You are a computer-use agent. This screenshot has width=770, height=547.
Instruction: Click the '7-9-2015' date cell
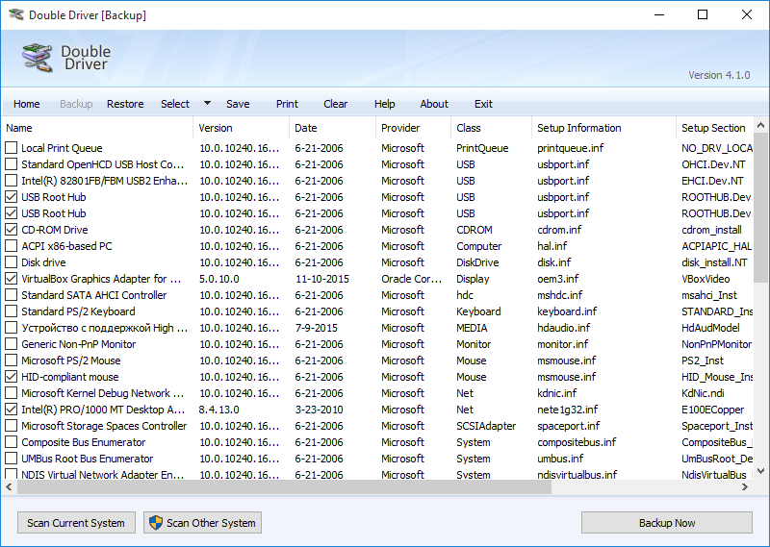click(317, 327)
